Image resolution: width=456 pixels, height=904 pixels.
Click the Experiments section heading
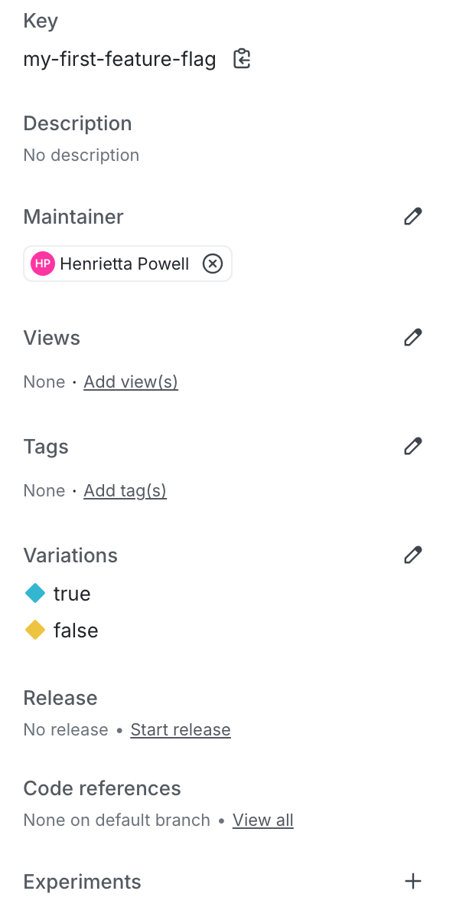82,882
